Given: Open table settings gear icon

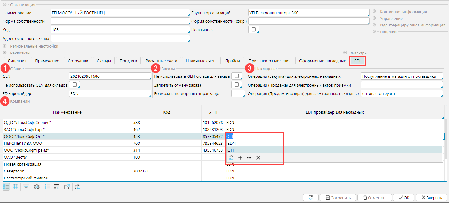Looking at the screenshot, I should (37, 187).
